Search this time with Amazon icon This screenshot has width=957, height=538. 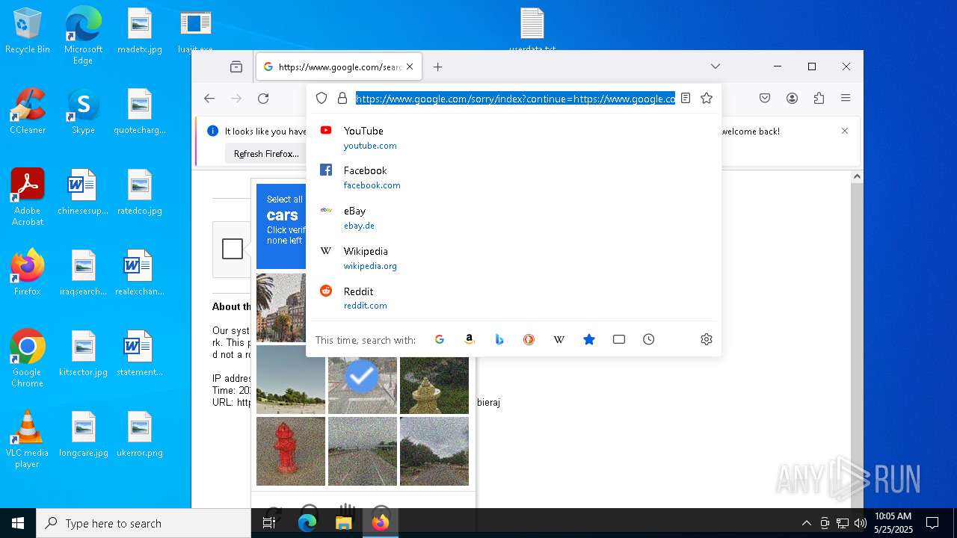(x=470, y=339)
